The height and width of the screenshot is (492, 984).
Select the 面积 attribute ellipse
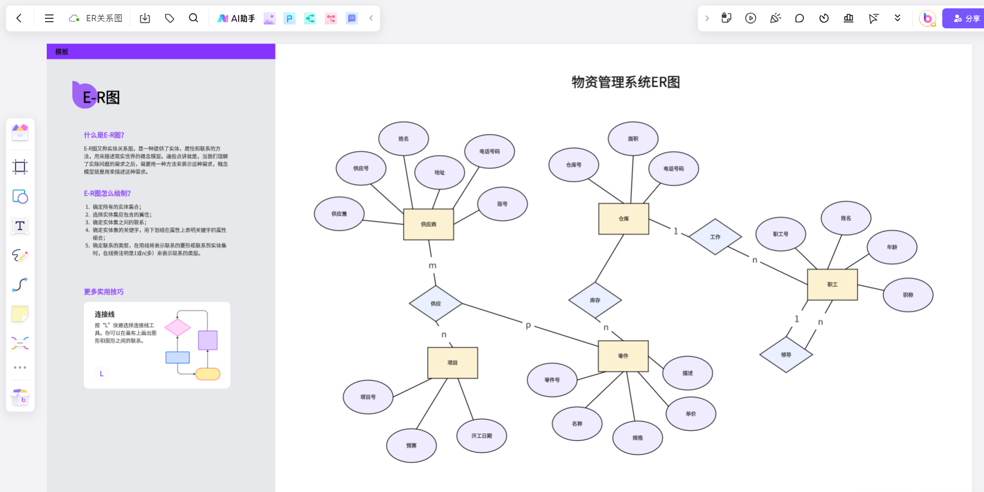(633, 139)
